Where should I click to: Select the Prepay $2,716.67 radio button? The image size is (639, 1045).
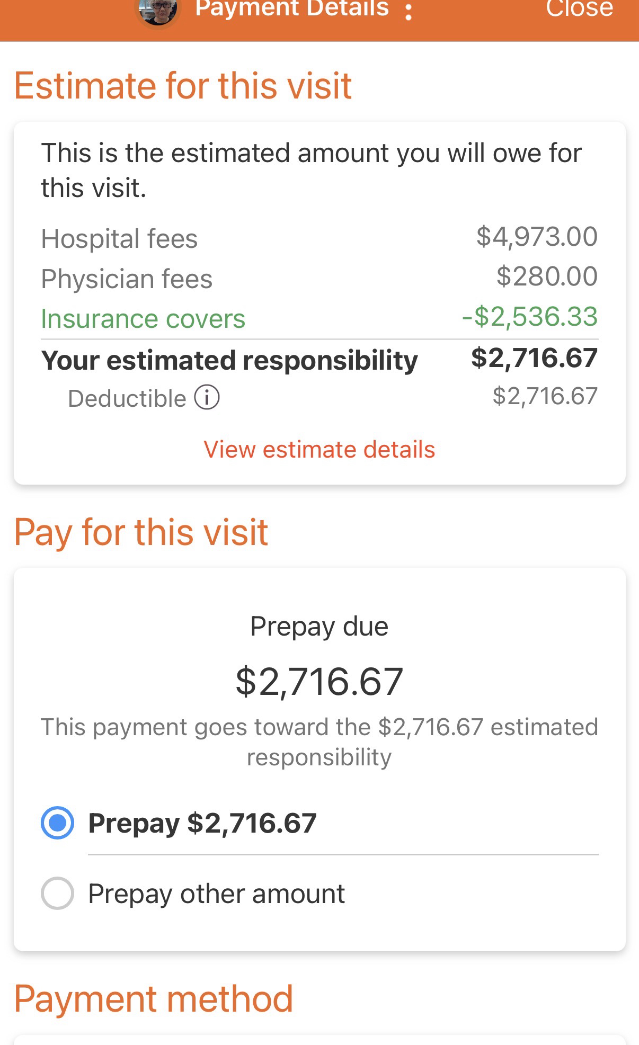point(57,823)
